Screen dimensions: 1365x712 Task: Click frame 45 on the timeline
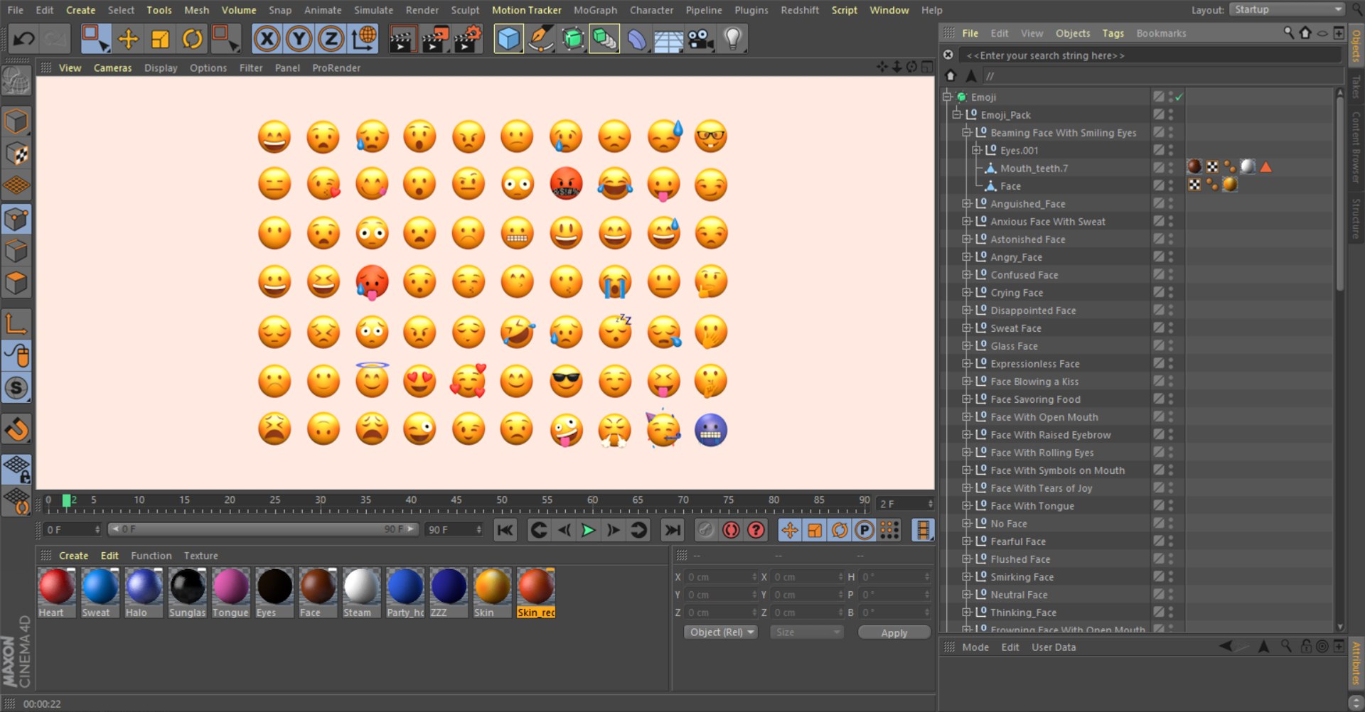pyautogui.click(x=456, y=500)
